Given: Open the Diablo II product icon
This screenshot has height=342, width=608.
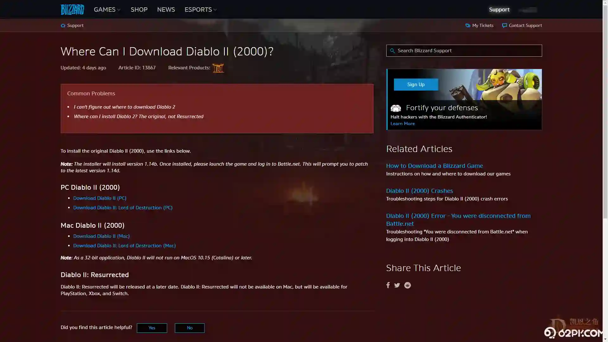Looking at the screenshot, I should [x=218, y=68].
